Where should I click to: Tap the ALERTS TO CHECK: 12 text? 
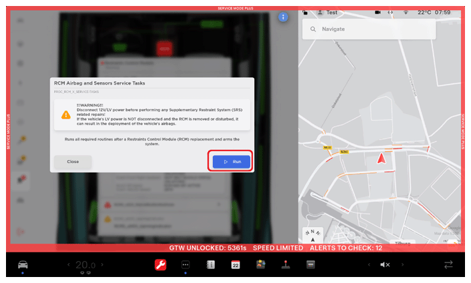click(x=345, y=248)
